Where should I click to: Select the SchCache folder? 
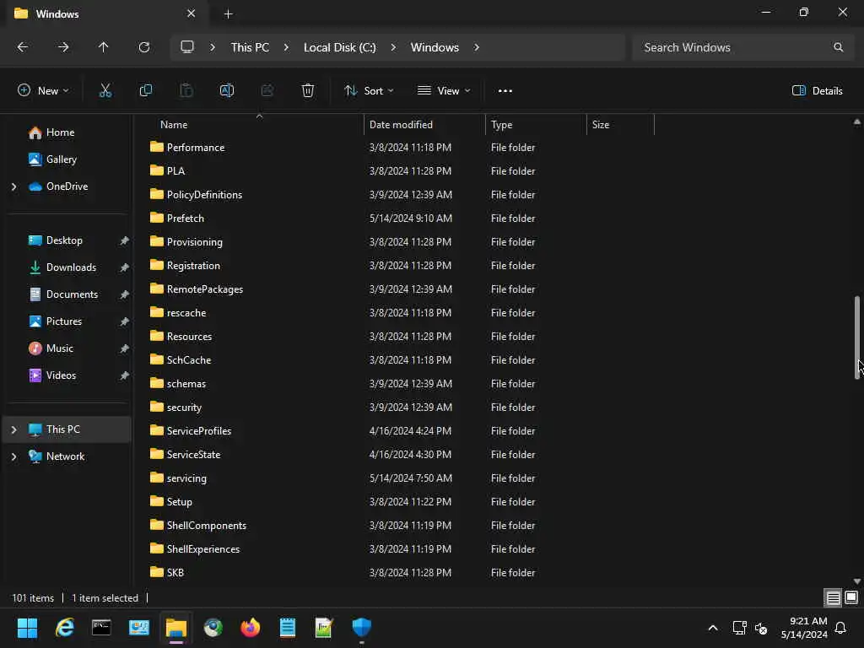(x=189, y=359)
